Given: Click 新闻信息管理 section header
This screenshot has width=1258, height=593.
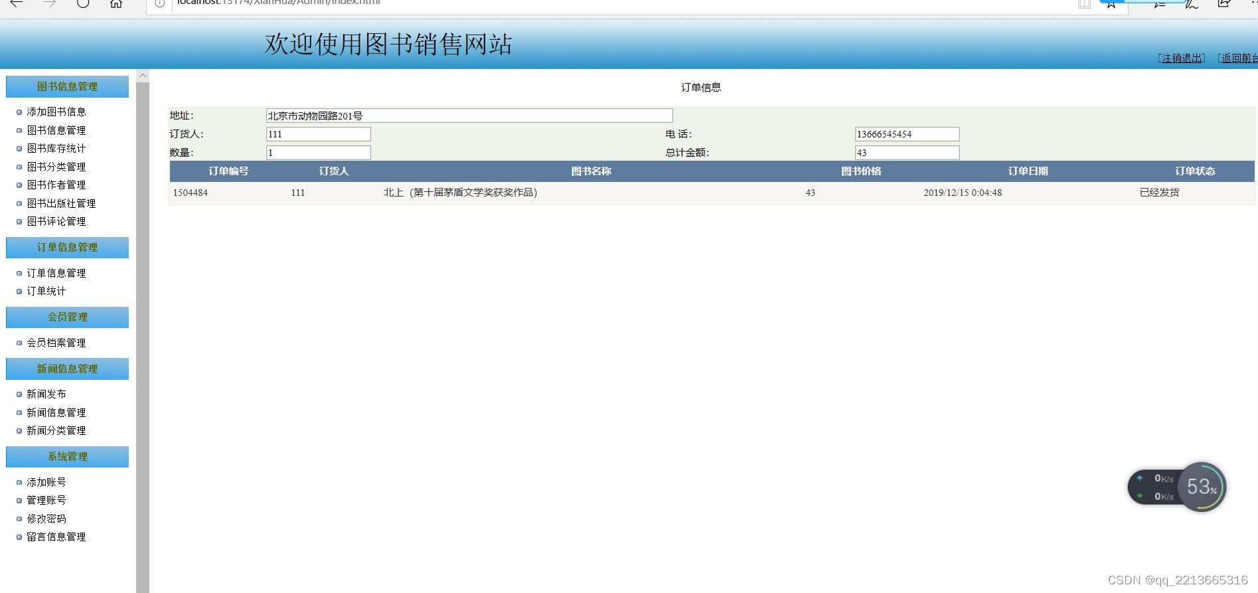Looking at the screenshot, I should pos(67,369).
